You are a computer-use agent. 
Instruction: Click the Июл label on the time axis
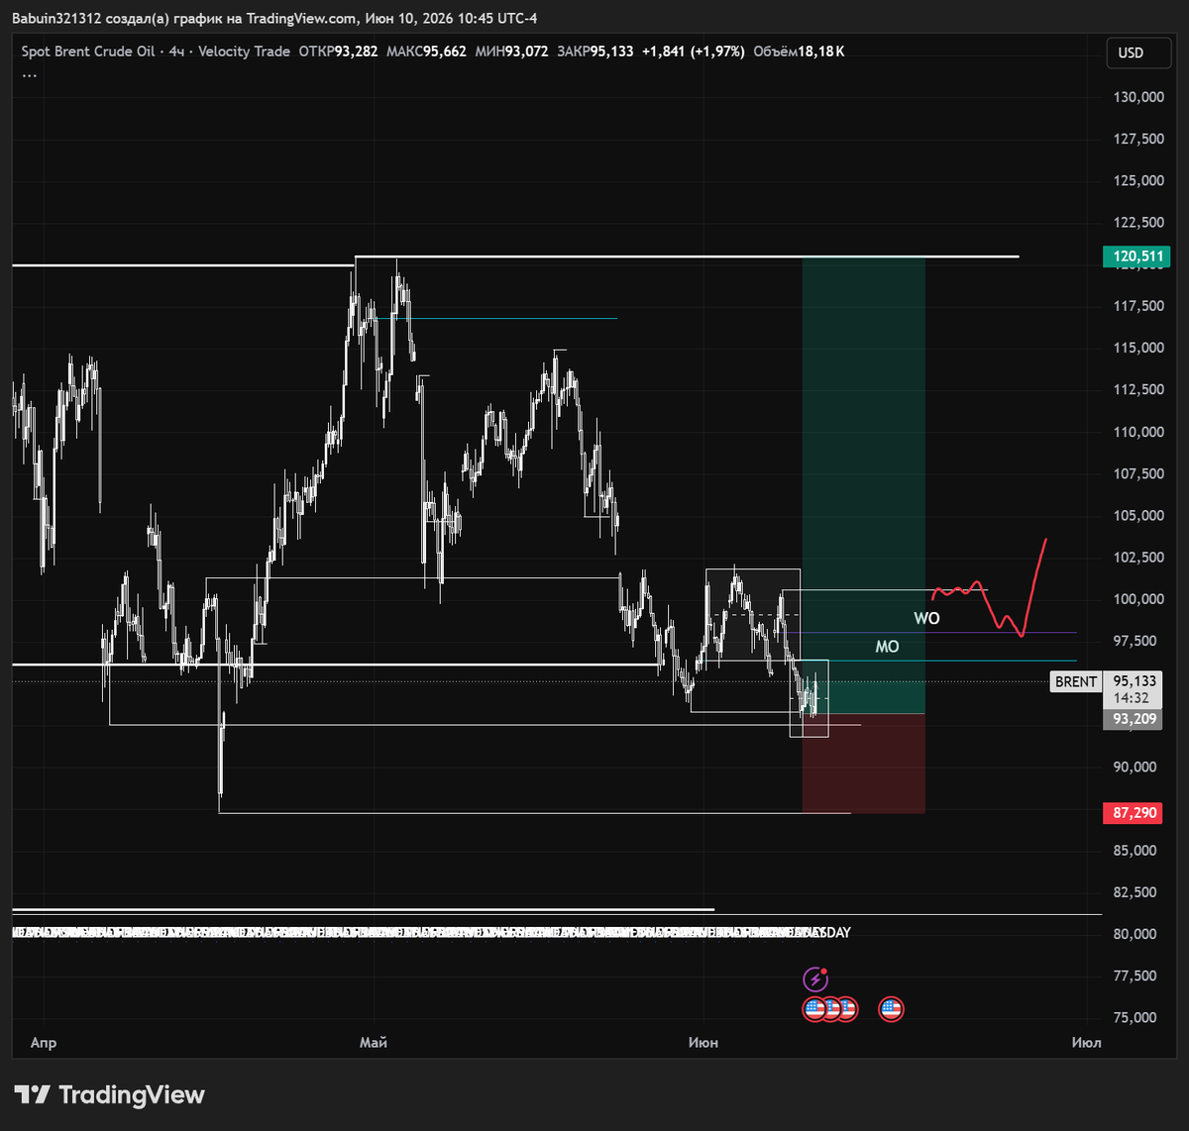(x=1087, y=1043)
